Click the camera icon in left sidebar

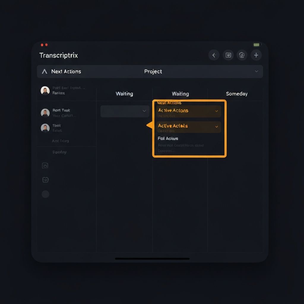point(45,166)
